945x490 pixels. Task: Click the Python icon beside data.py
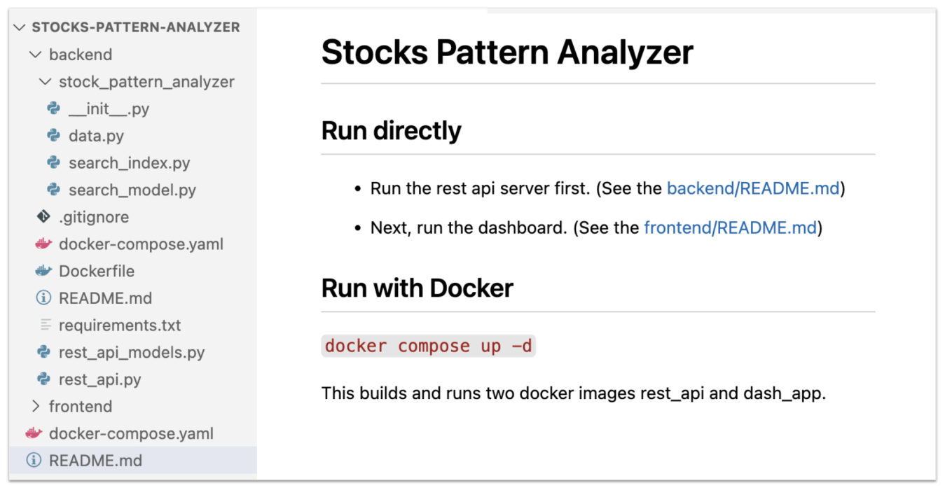(x=54, y=136)
